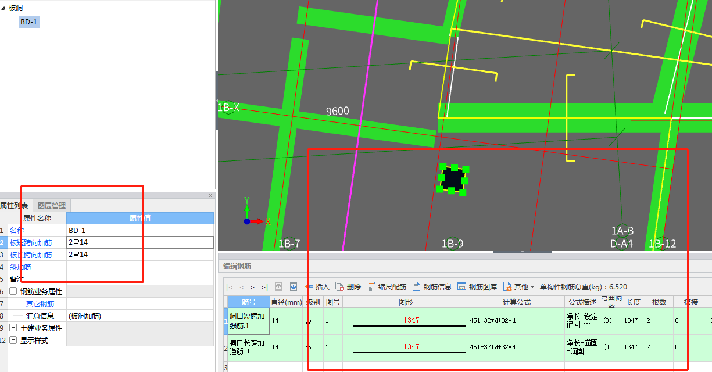The height and width of the screenshot is (372, 712).
Task: Select the 洞口长跨加强筋.1 row name cell
Action: (x=248, y=348)
